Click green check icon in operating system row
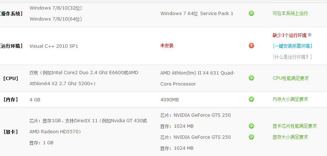The width and height of the screenshot is (327, 156). coord(251,14)
